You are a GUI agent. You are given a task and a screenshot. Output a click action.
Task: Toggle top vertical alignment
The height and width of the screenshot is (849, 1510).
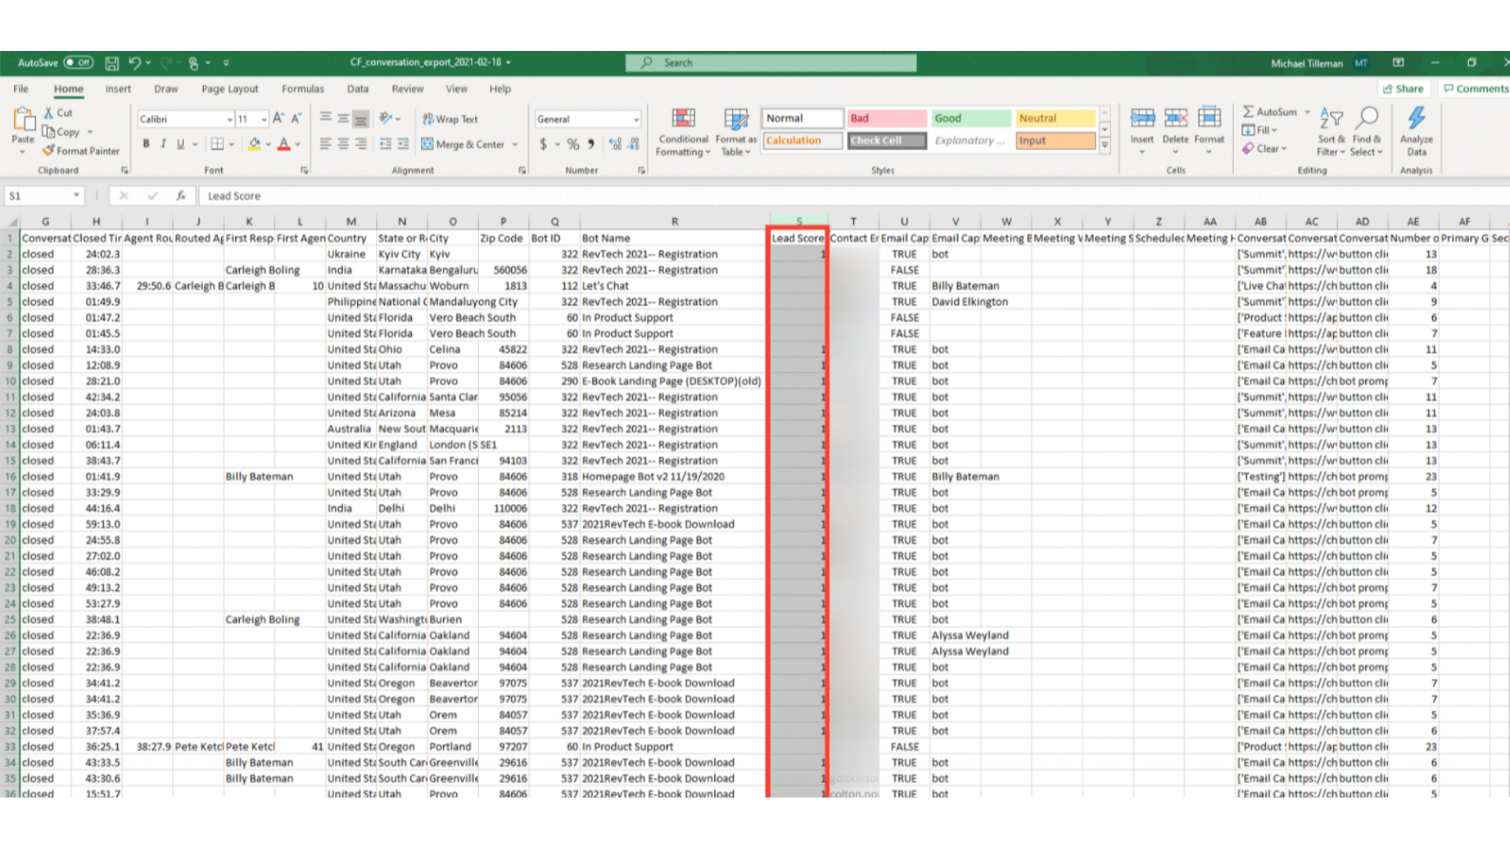[x=326, y=118]
